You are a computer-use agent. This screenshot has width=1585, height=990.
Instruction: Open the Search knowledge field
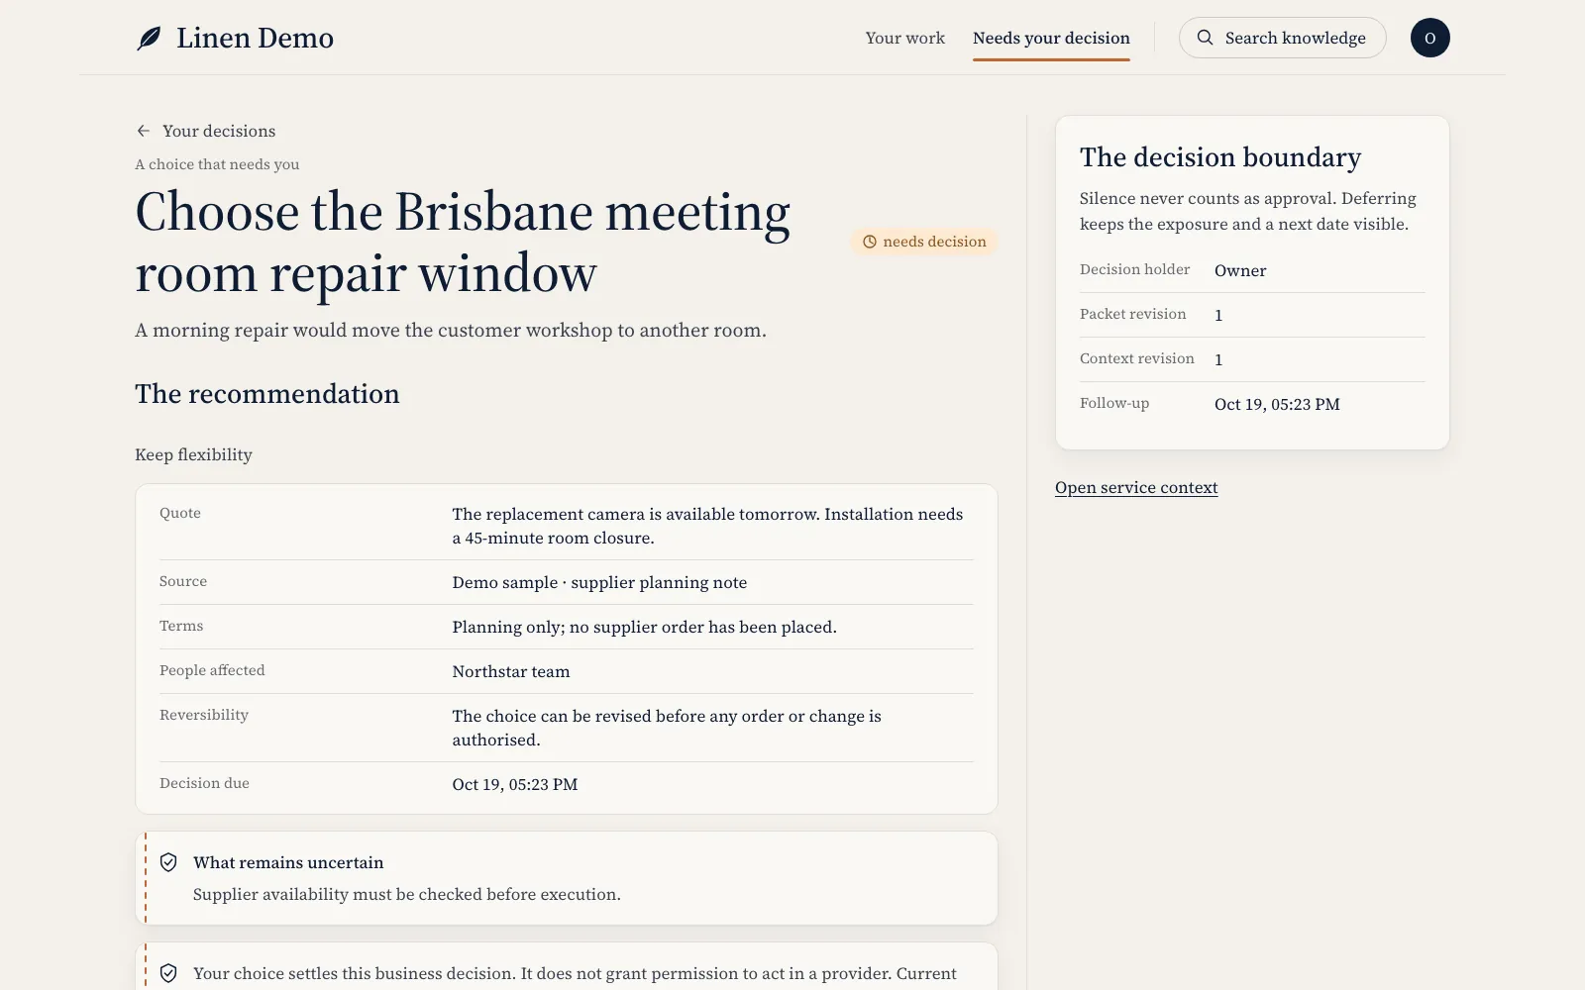(1282, 38)
